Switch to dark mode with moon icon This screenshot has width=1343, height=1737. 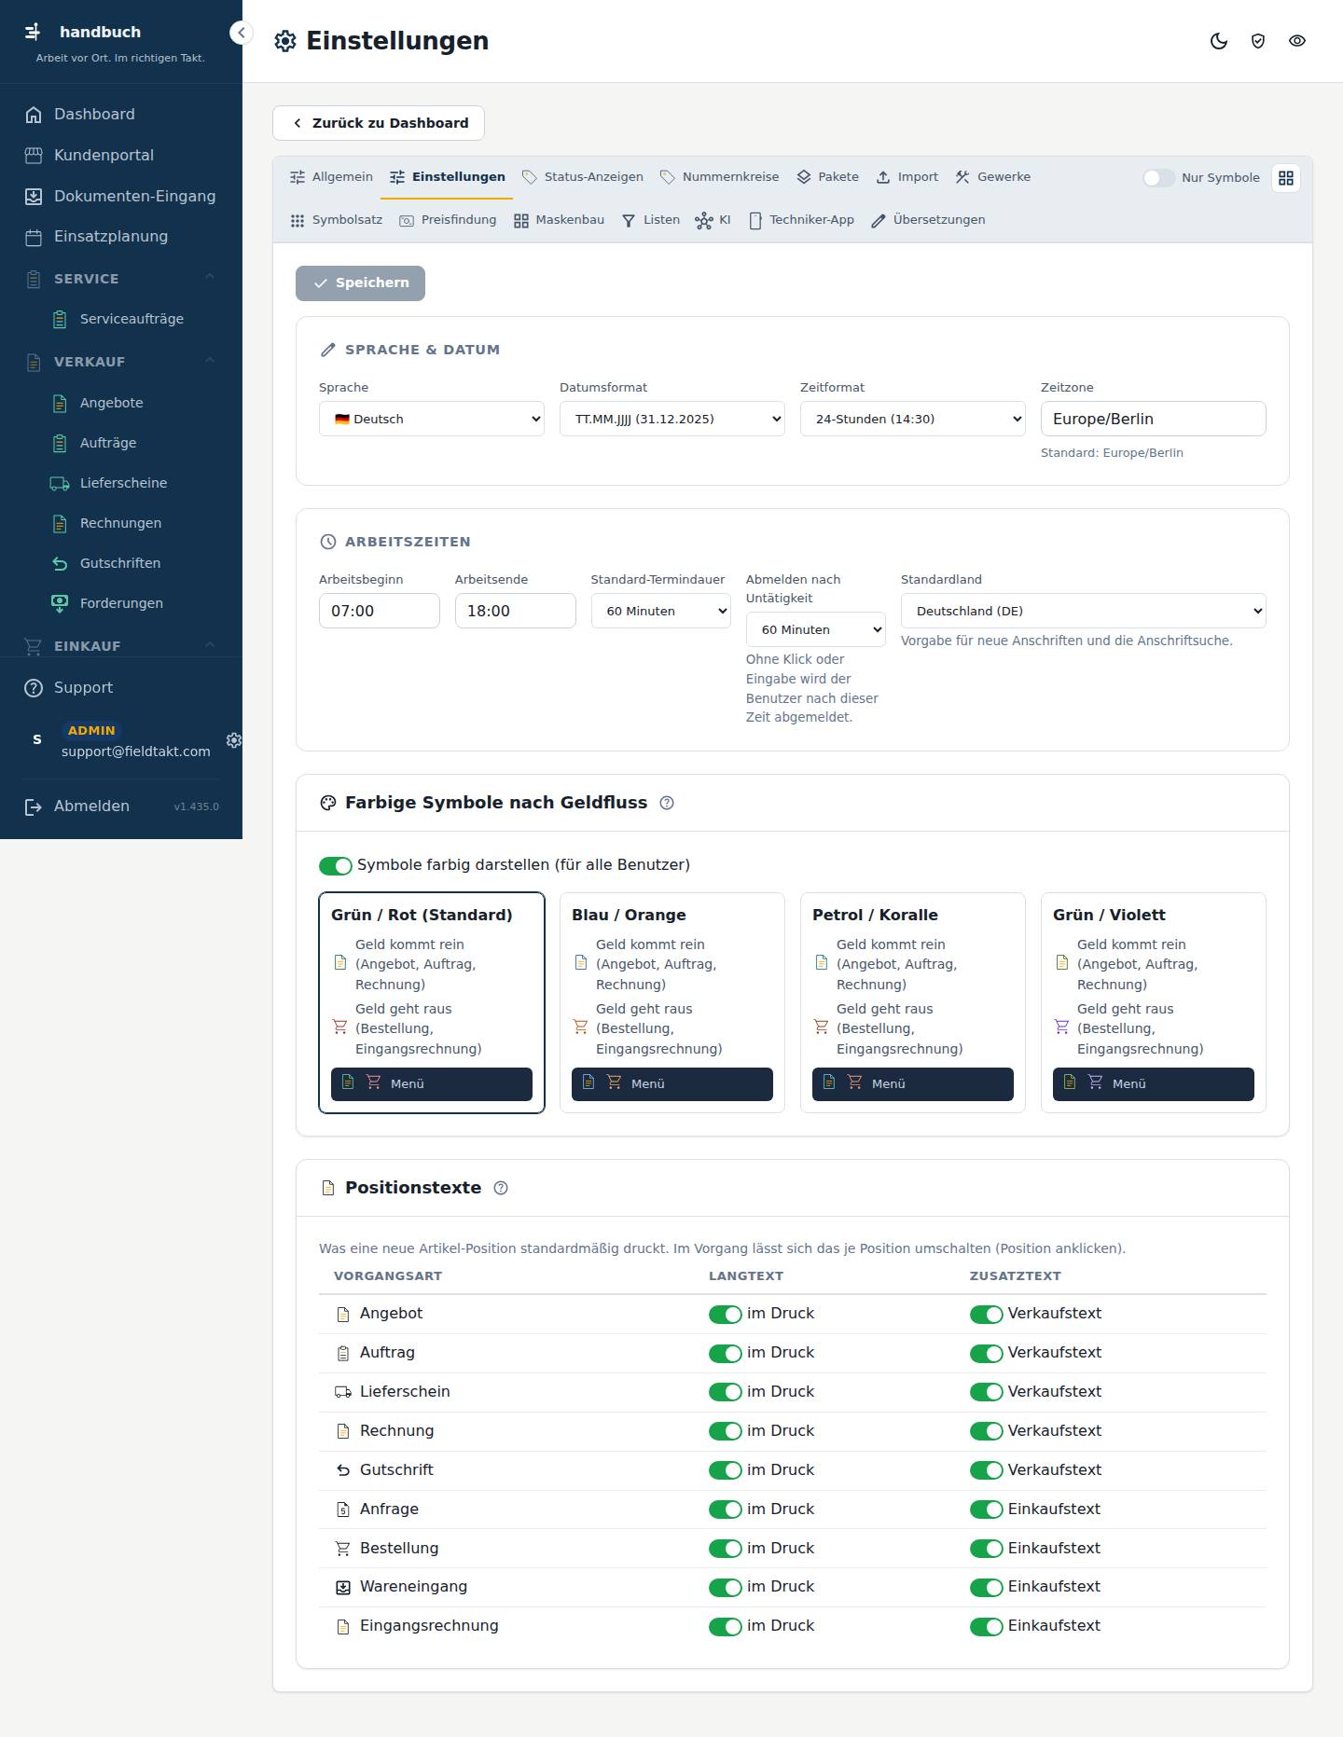point(1219,41)
